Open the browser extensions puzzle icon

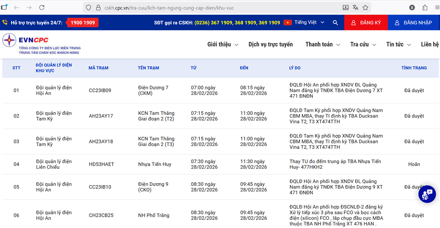pyautogui.click(x=425, y=7)
